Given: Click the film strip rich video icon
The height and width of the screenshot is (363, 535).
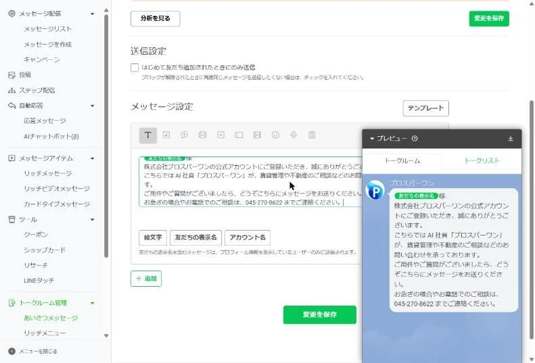Looking at the screenshot, I should (x=257, y=135).
